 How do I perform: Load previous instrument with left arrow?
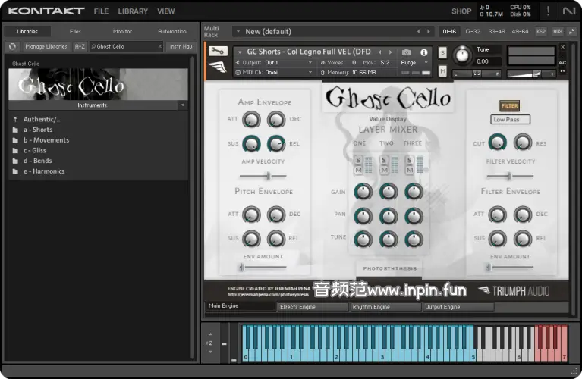[x=379, y=52]
